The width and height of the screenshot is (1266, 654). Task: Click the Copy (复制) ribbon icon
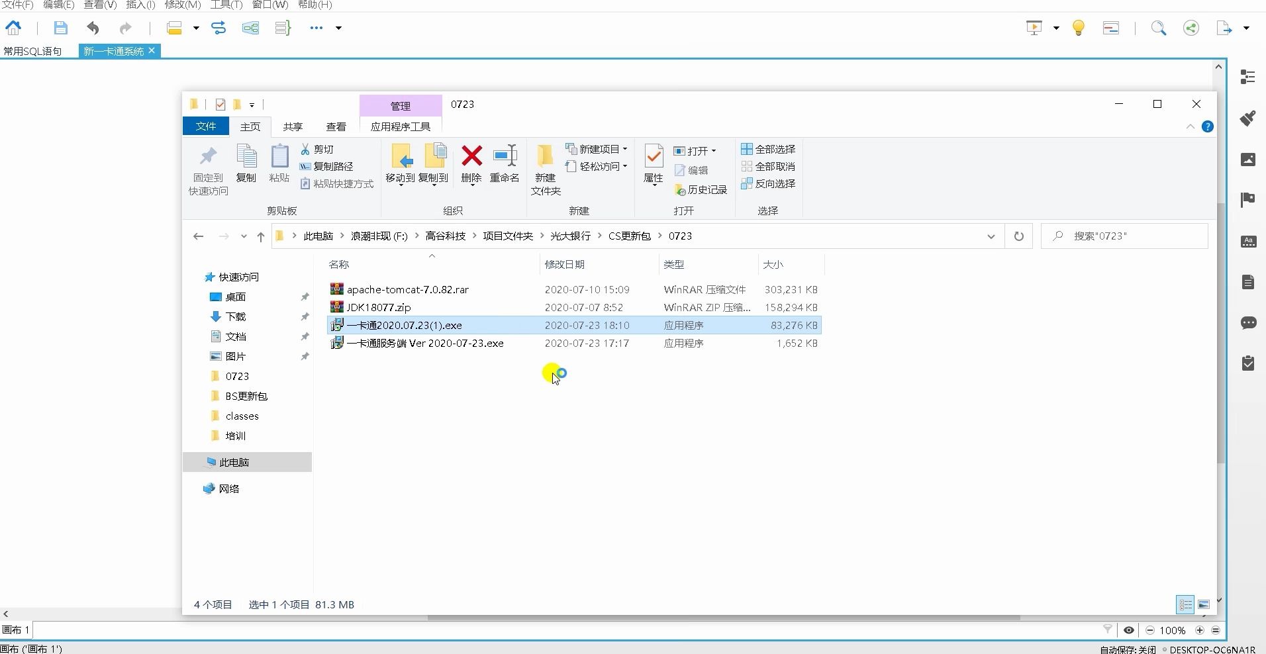(x=246, y=164)
